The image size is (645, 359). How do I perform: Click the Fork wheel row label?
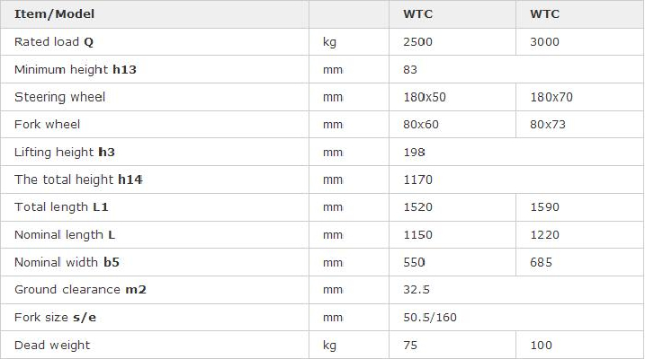click(48, 125)
